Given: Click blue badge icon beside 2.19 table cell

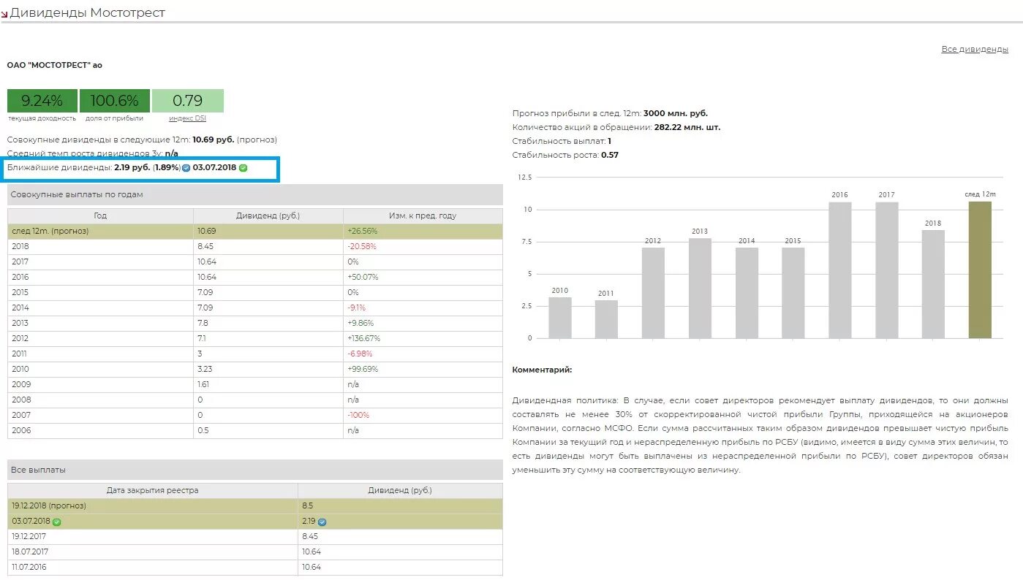Looking at the screenshot, I should [322, 522].
